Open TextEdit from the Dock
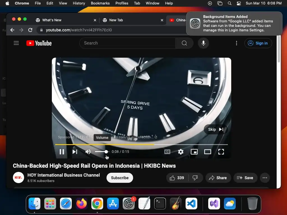Screen dimensions: 287x215 pyautogui.click(x=144, y=204)
